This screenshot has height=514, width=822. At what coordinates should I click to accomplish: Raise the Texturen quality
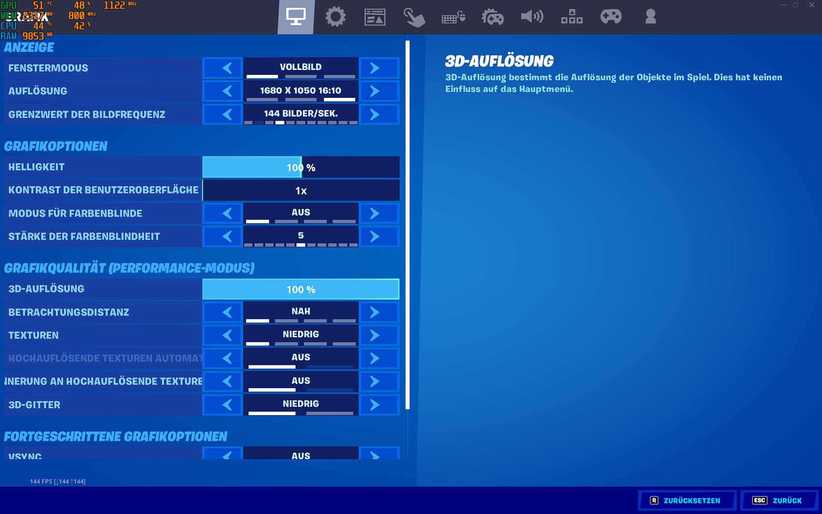tap(379, 335)
